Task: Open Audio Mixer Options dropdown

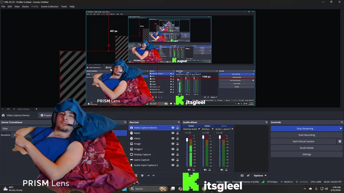Action: pyautogui.click(x=260, y=176)
